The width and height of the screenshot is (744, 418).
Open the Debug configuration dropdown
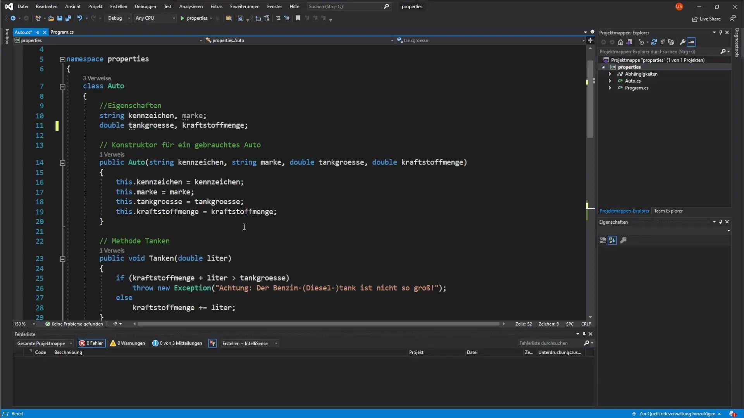[119, 18]
